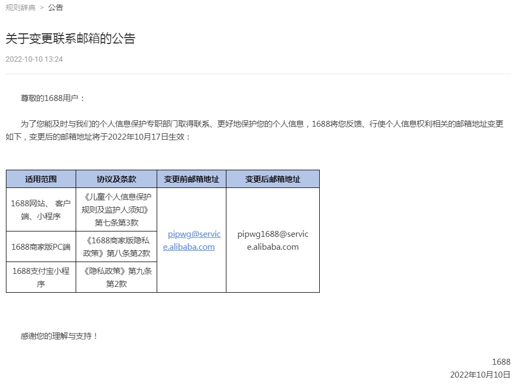Click the 1688 signature above the date
This screenshot has width=514, height=384.
tap(501, 361)
